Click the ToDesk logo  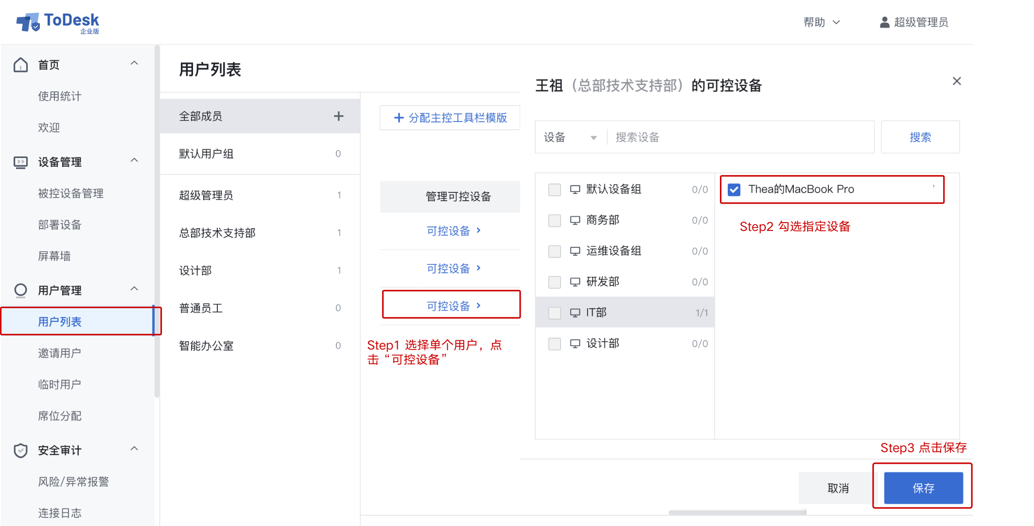[57, 22]
